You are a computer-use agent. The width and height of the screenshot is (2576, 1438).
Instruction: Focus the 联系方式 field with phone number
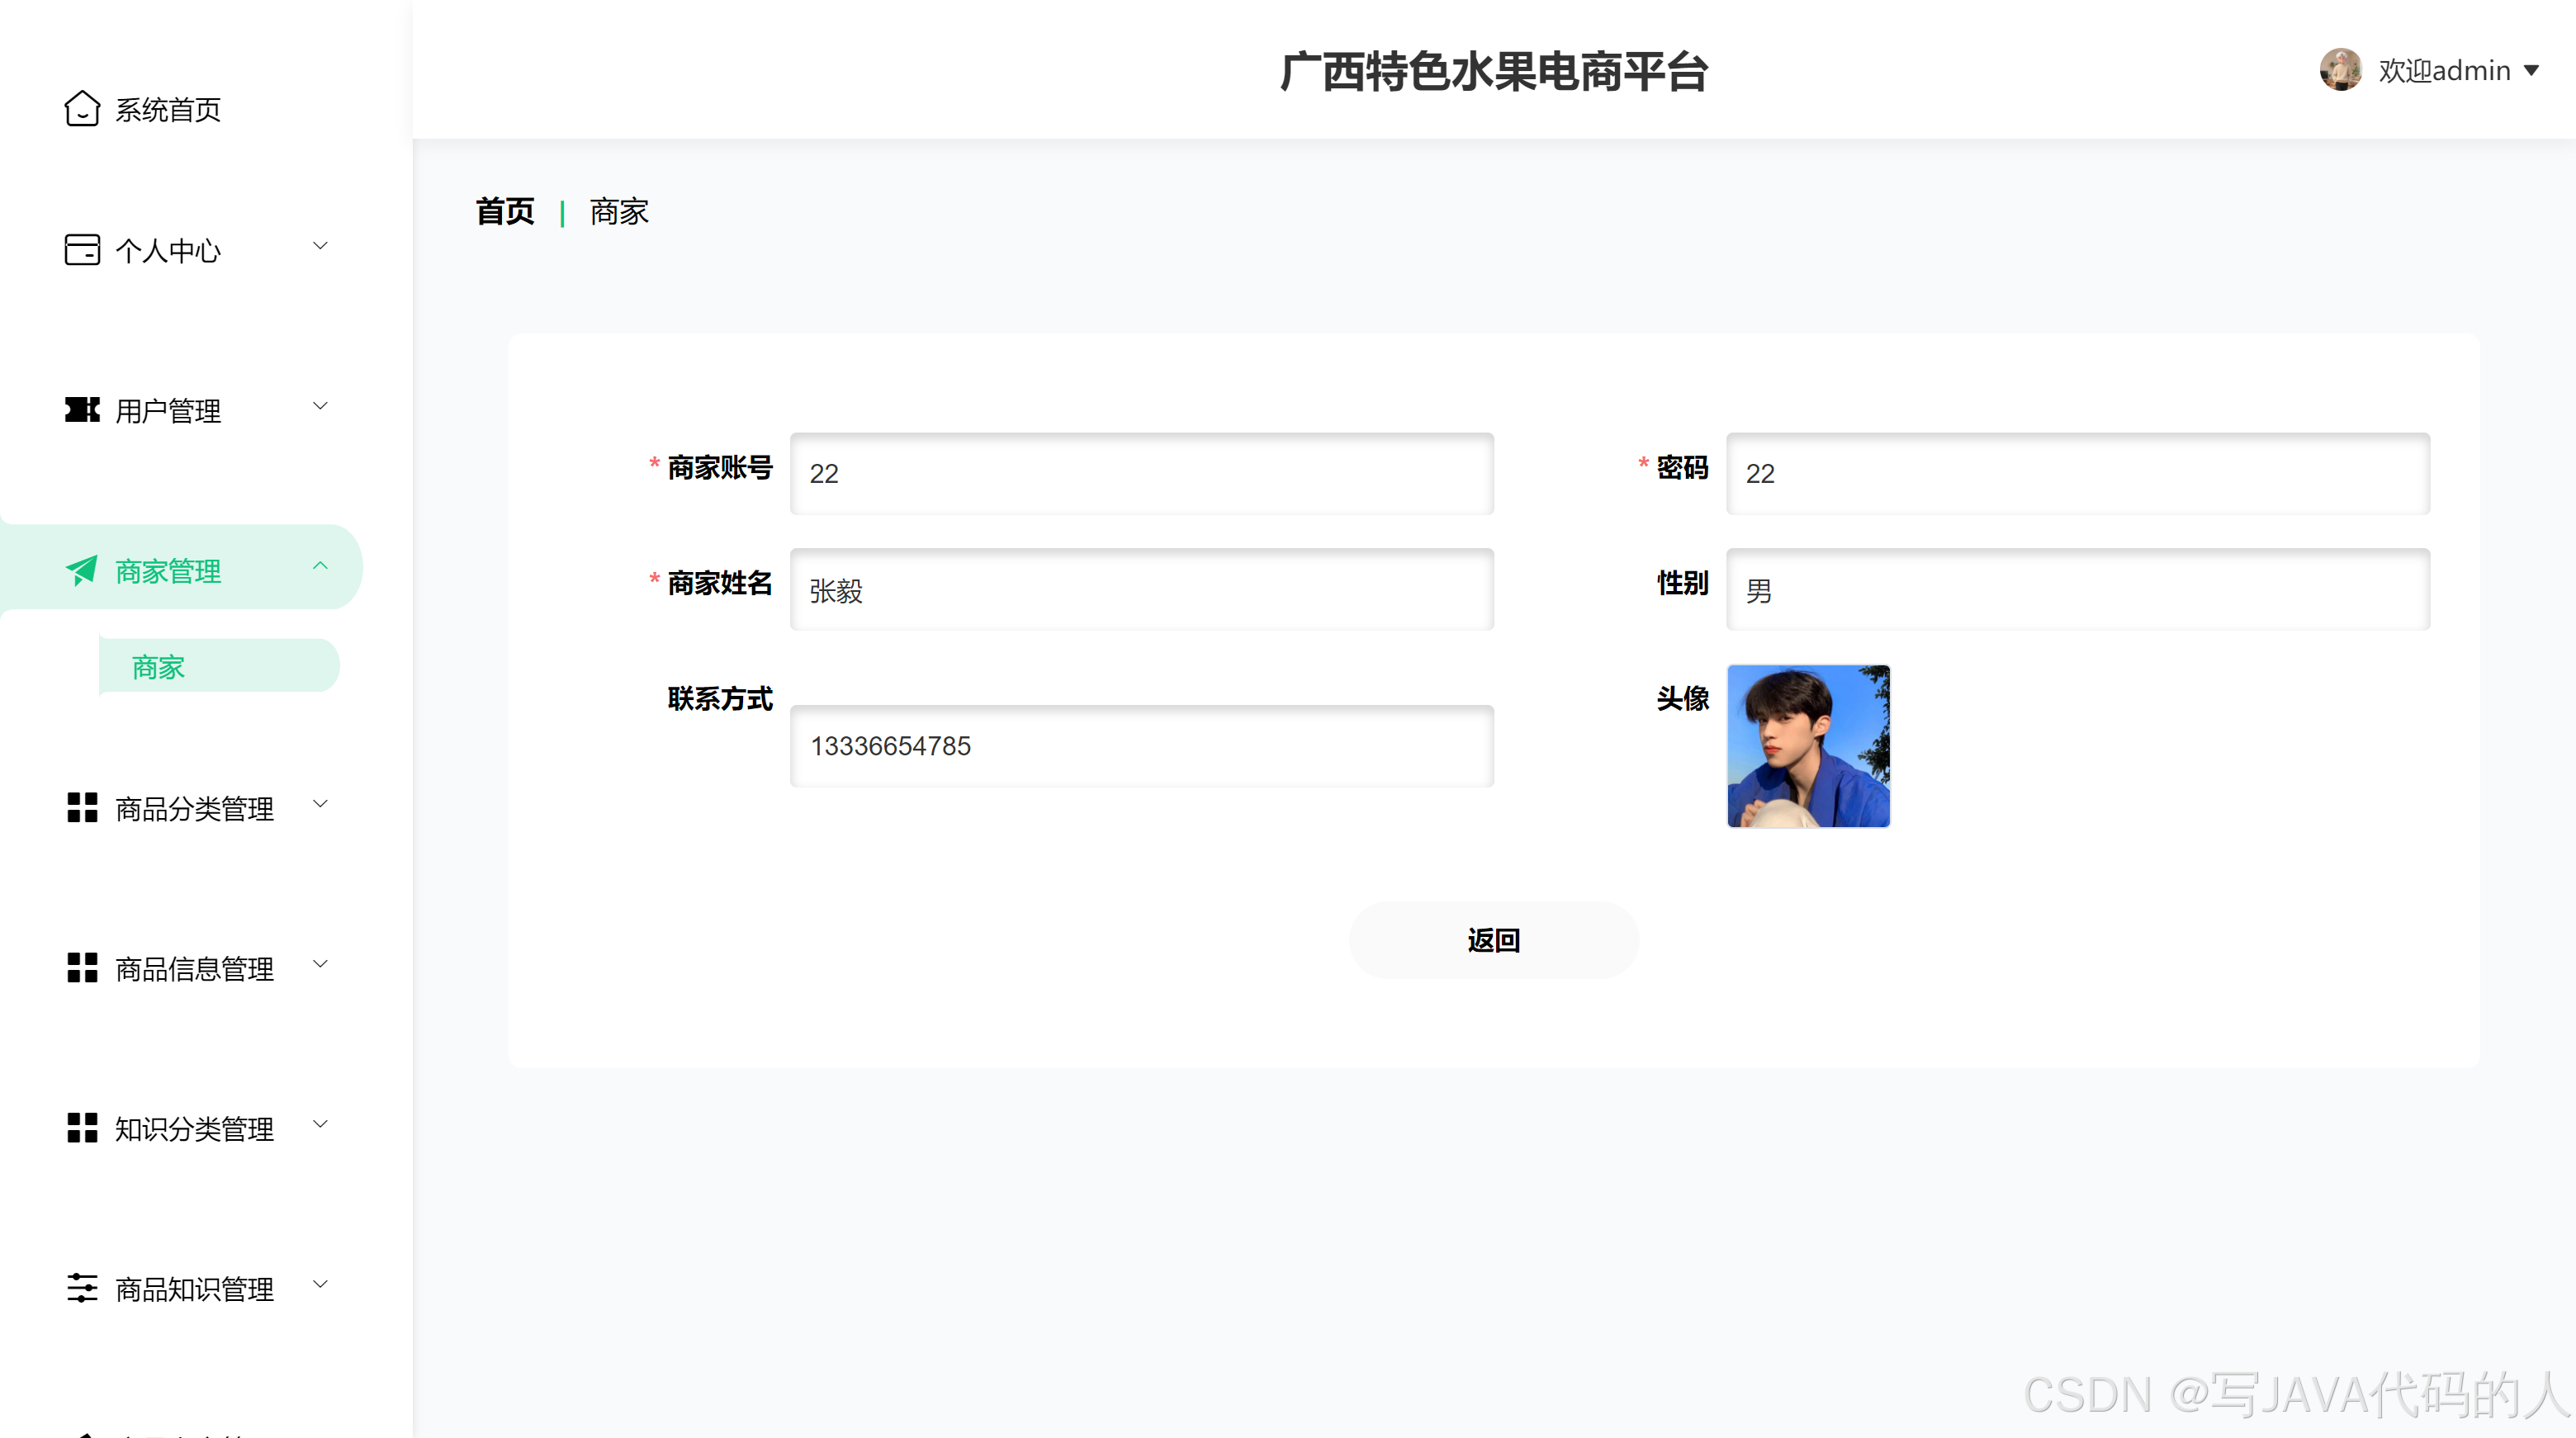pos(1141,746)
